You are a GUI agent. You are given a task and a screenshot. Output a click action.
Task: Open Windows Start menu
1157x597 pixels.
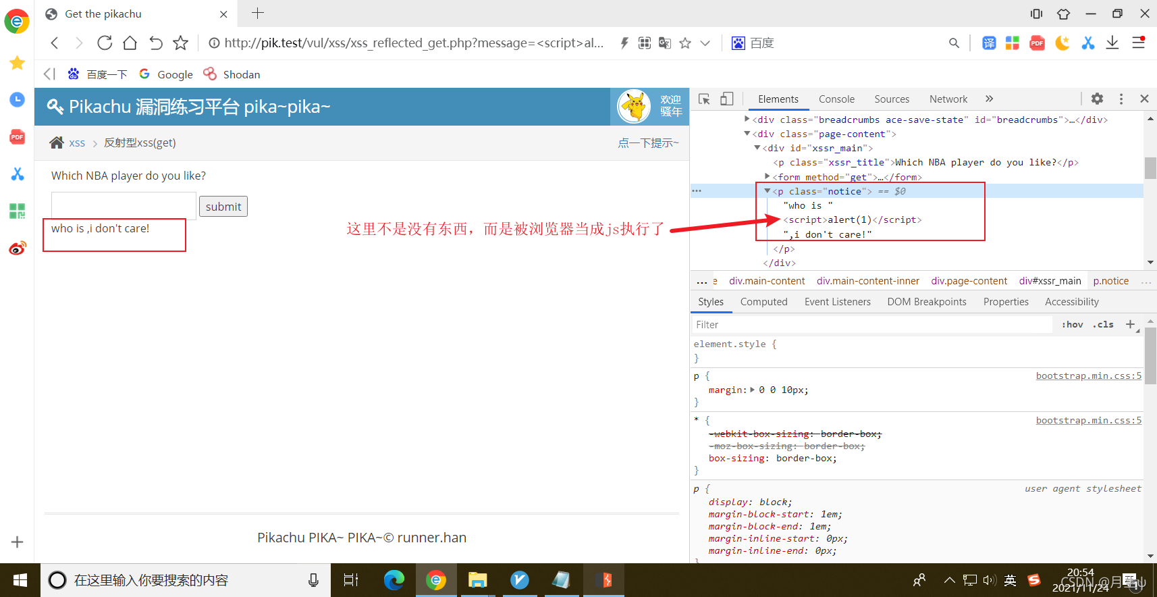[x=20, y=580]
